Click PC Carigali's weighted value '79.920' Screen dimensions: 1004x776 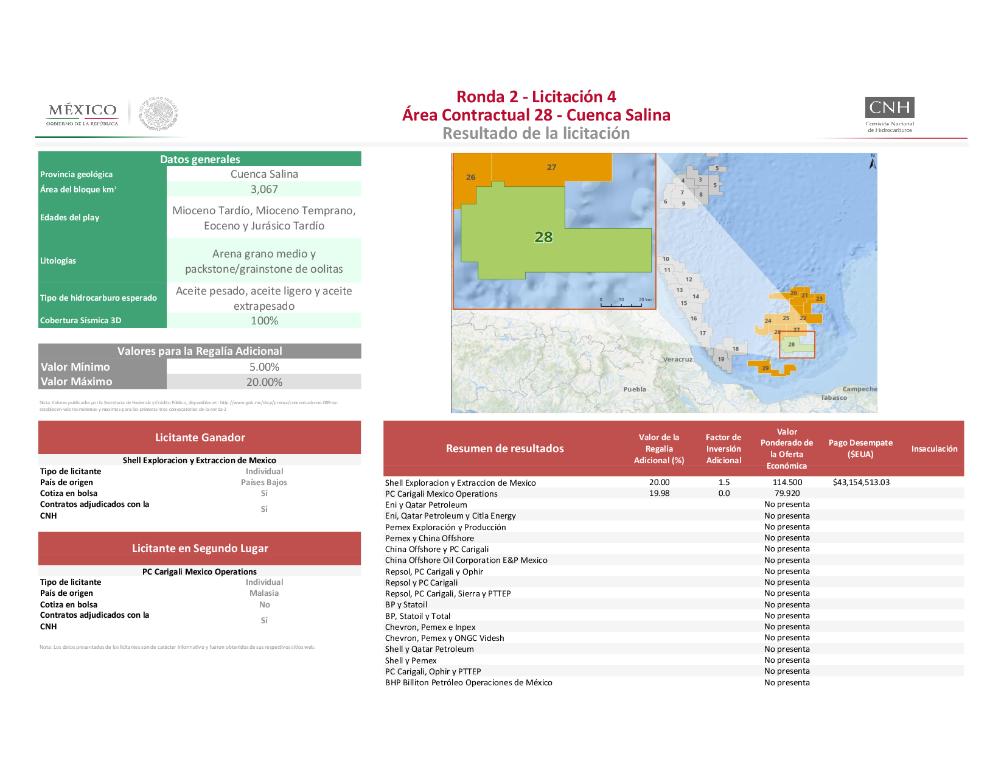(x=787, y=493)
